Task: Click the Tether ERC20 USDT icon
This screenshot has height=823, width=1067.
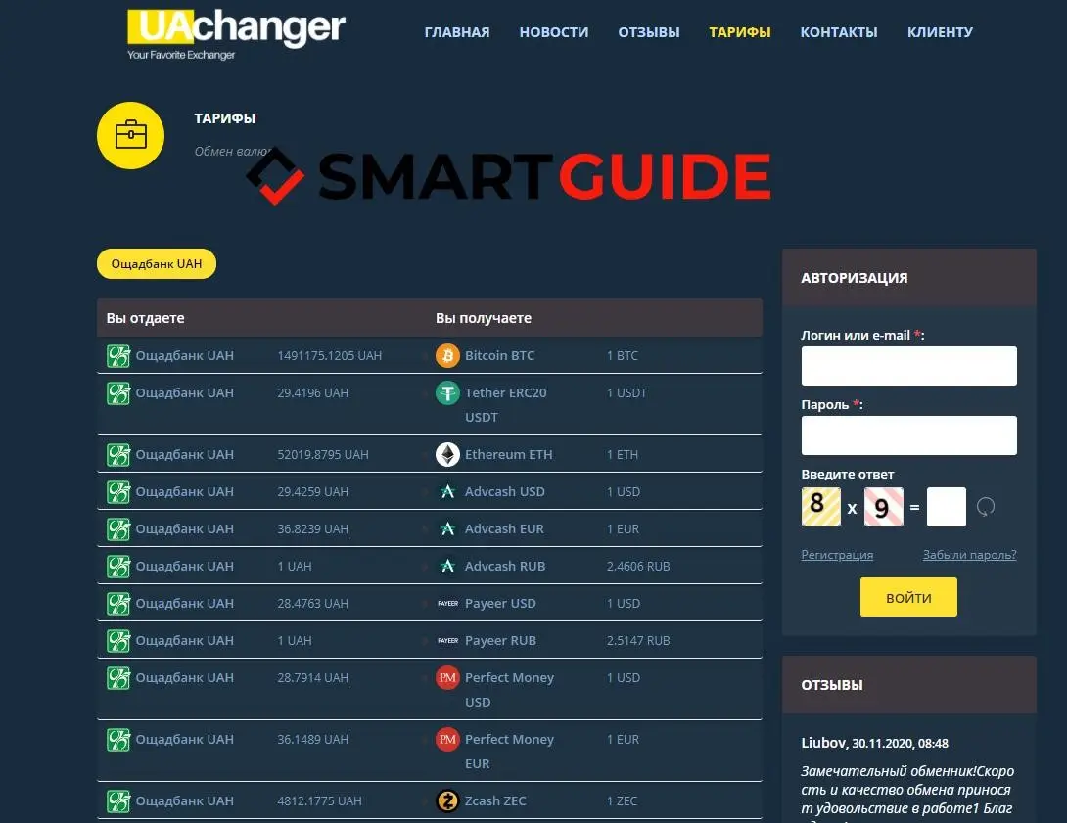Action: point(447,392)
